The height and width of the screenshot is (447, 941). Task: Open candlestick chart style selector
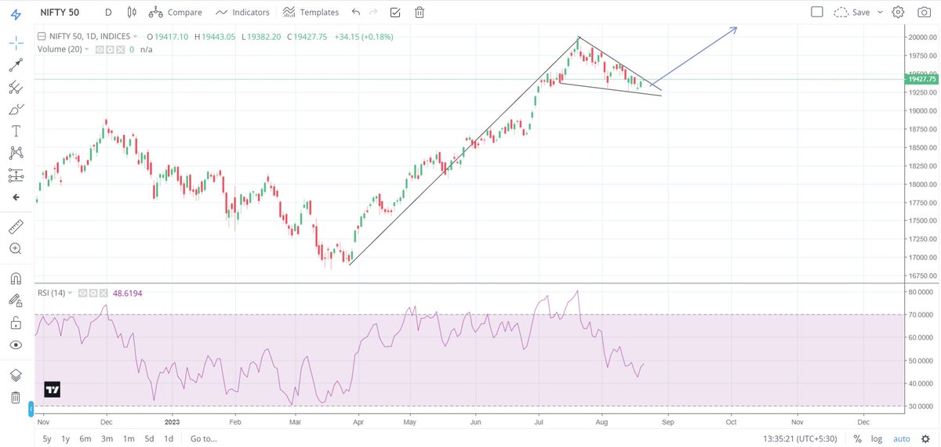pos(131,13)
